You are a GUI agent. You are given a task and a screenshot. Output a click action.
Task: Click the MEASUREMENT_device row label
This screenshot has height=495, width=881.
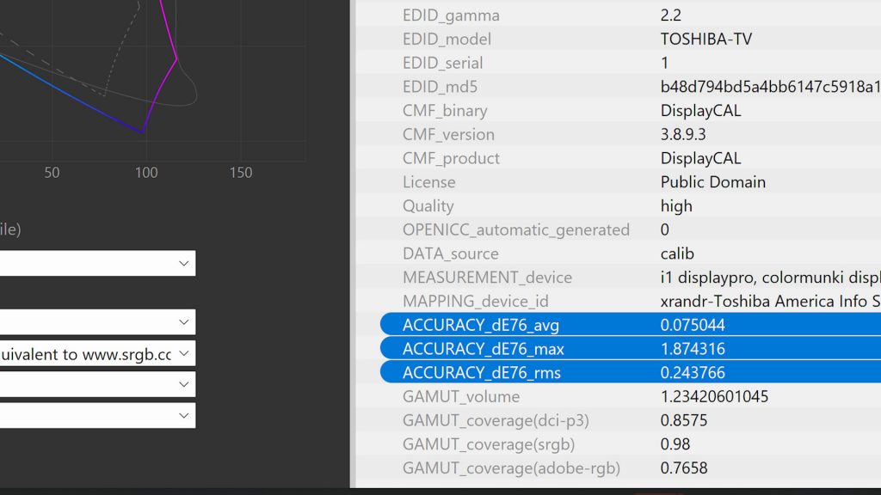tap(487, 278)
